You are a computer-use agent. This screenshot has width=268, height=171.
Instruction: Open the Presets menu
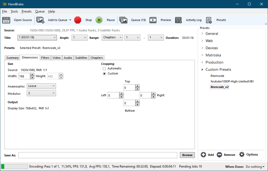(x=26, y=11)
